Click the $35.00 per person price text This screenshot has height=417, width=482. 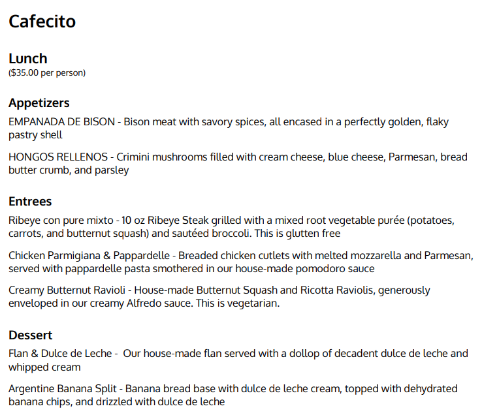pos(47,73)
